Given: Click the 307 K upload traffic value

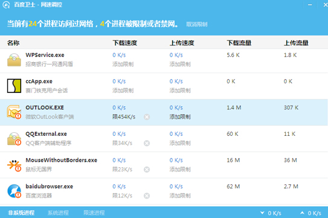Looking at the screenshot, I should (x=291, y=107).
